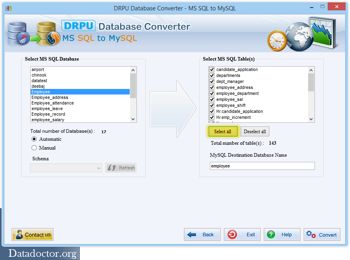The width and height of the screenshot is (350, 260).
Task: Uncheck the employee_address table checkbox
Action: (x=212, y=87)
